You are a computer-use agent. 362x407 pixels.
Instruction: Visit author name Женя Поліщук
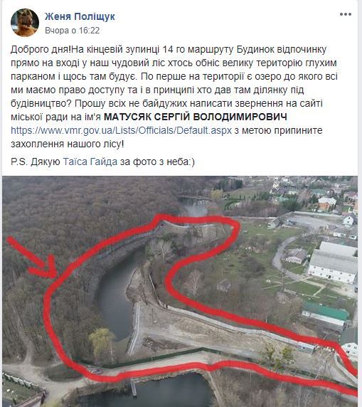(80, 16)
